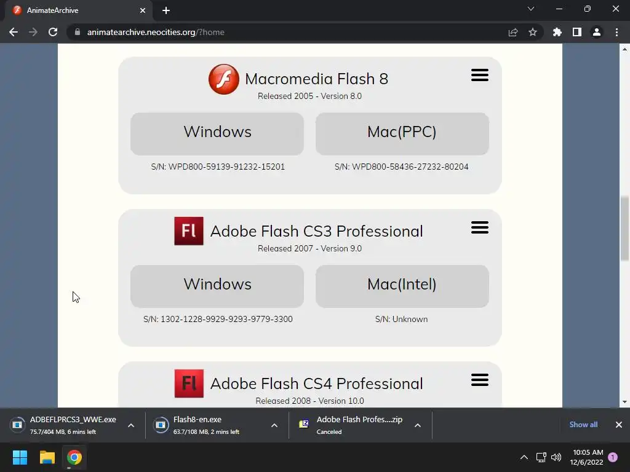The height and width of the screenshot is (472, 630).
Task: Click the Adobe Flash CS4 Professional heading
Action: (317, 383)
